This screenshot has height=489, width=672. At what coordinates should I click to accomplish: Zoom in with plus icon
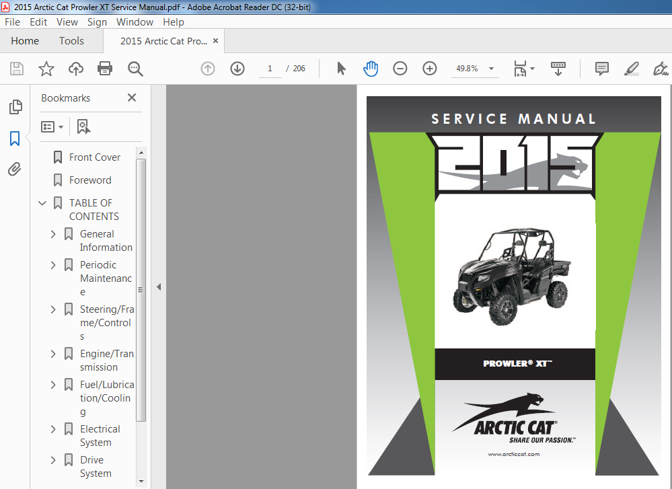click(x=429, y=69)
